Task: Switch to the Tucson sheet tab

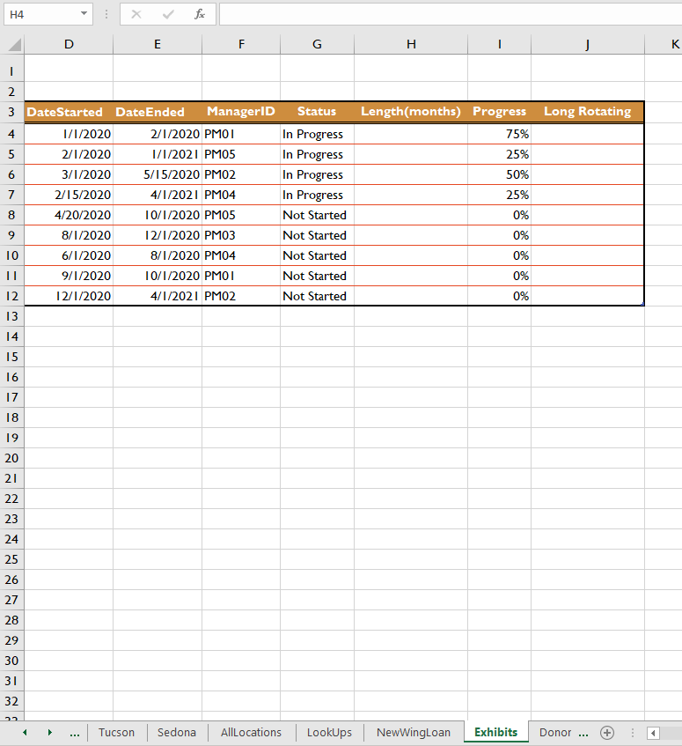Action: 116,732
